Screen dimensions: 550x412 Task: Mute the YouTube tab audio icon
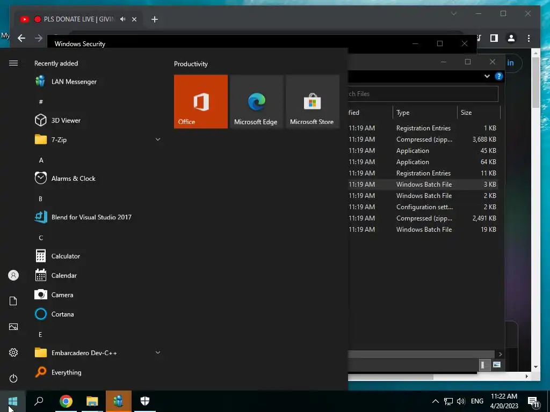coord(122,19)
